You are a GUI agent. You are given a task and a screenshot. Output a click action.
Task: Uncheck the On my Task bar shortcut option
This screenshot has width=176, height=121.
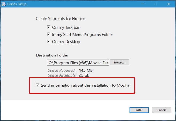[x=49, y=27]
